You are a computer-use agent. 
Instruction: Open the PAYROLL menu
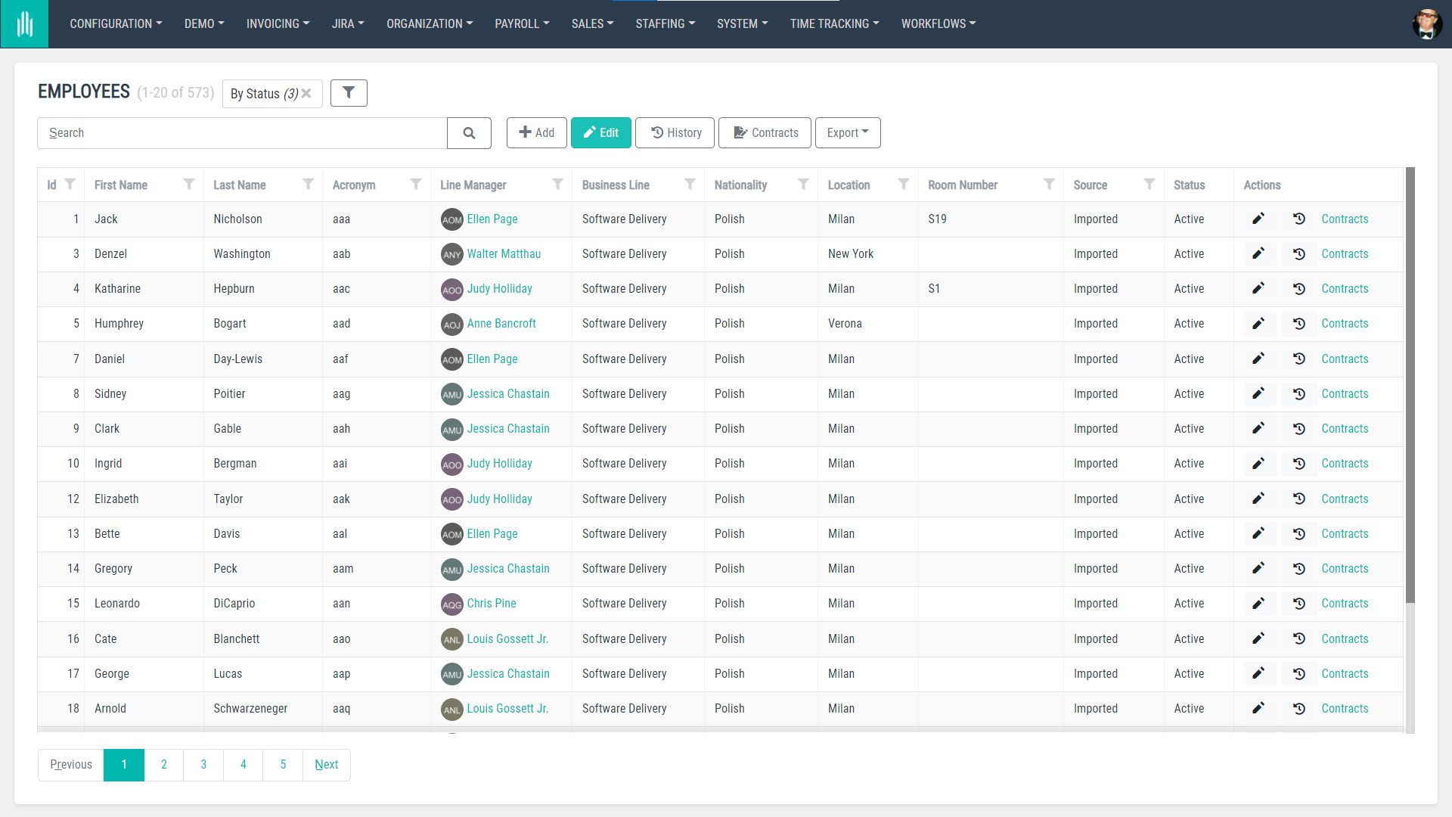(x=522, y=23)
